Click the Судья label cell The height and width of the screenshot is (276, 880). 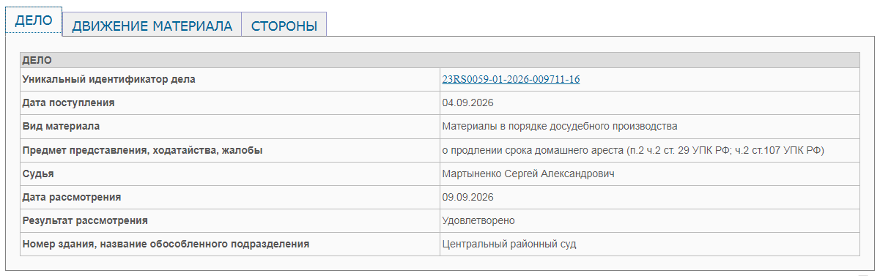229,174
